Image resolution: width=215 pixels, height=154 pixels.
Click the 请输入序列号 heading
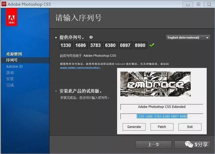78,18
